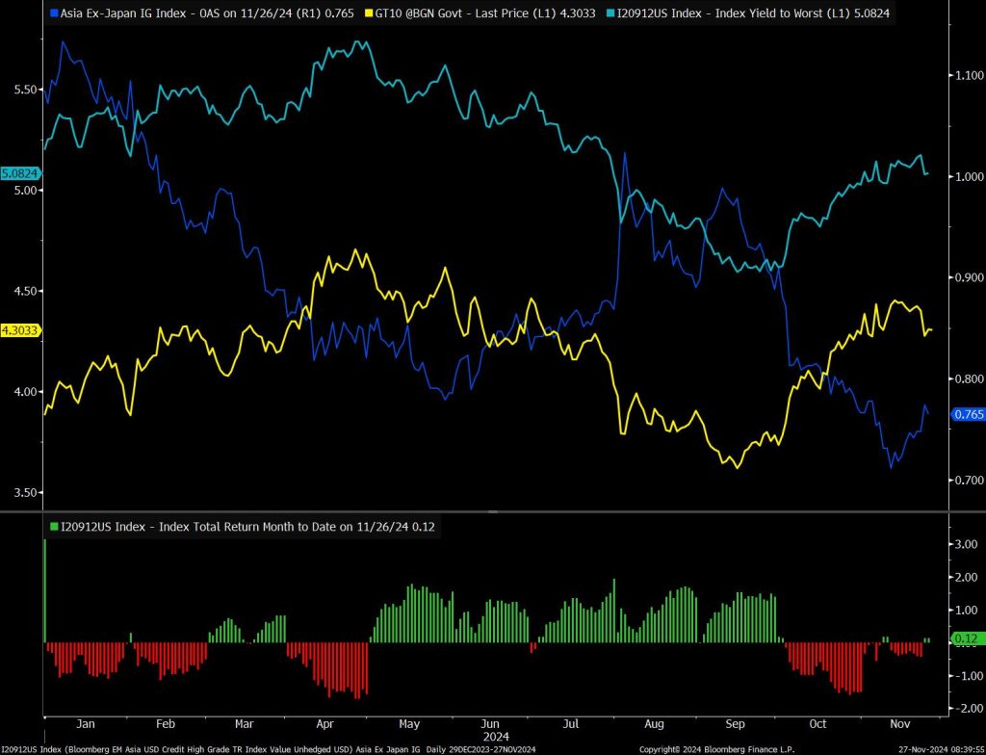Click the pane divider handle between the charts
The image size is (986, 755).
point(493,511)
